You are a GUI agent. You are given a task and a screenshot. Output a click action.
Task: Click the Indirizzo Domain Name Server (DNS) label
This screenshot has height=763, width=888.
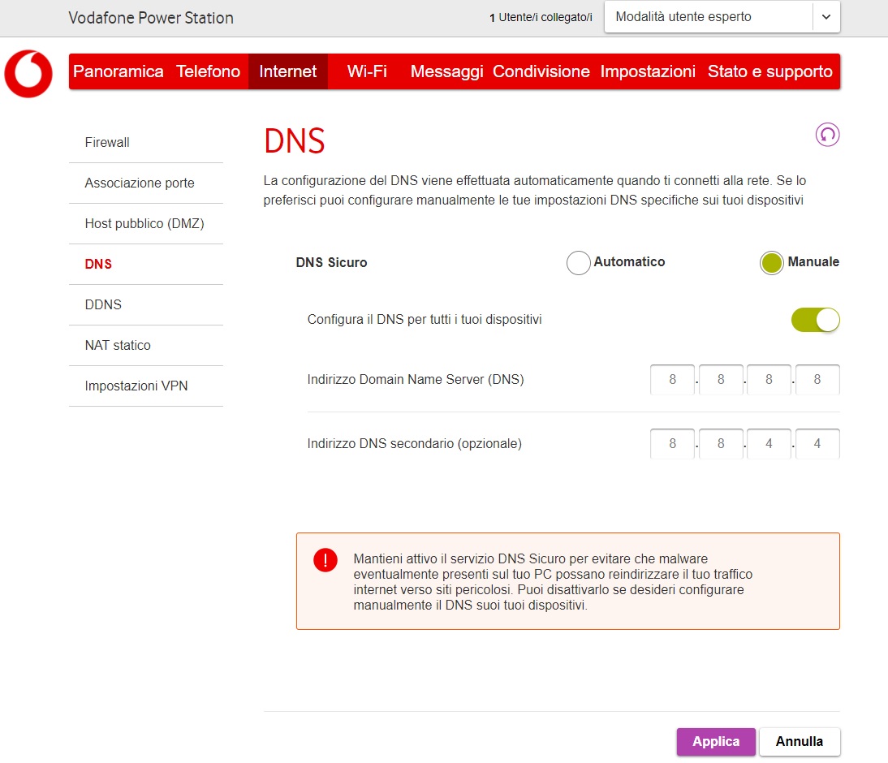pos(415,380)
